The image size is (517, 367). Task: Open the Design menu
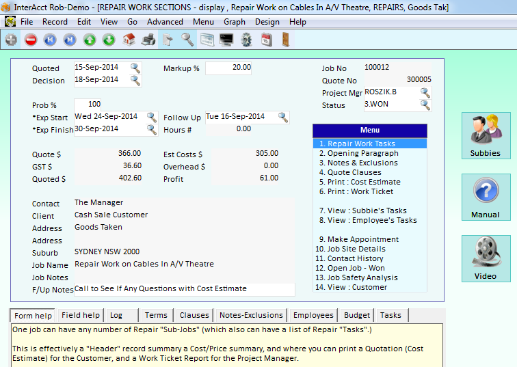[x=267, y=22]
